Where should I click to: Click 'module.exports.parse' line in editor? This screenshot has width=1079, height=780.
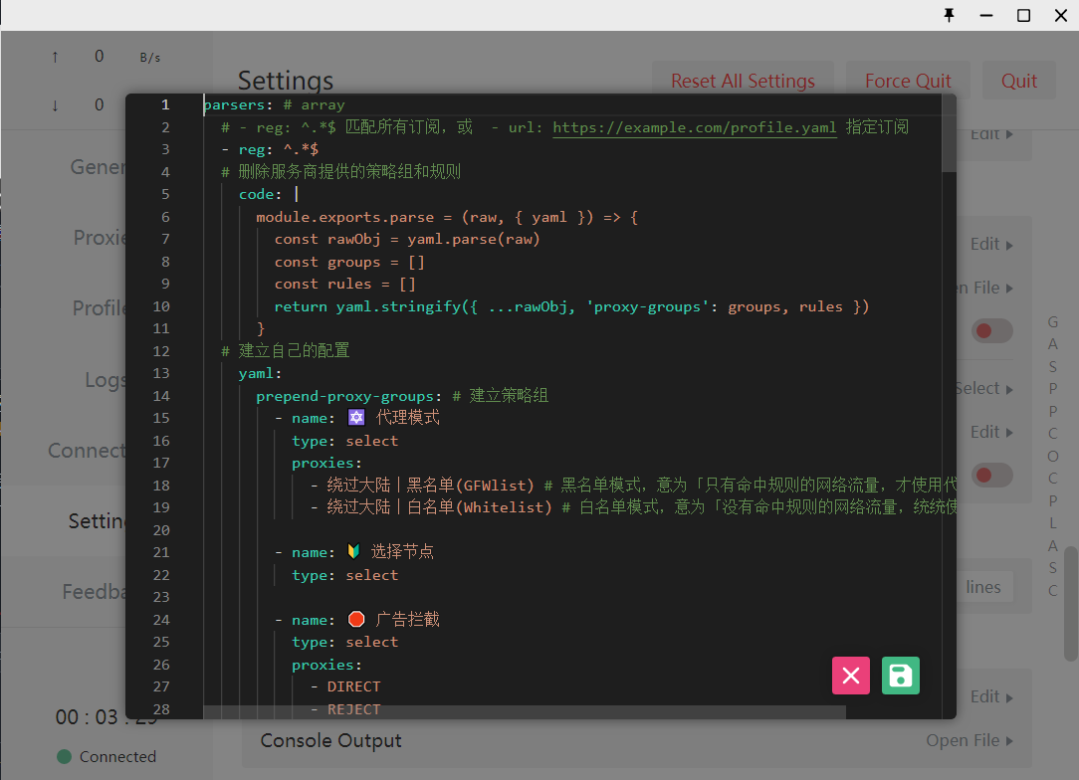pyautogui.click(x=447, y=217)
